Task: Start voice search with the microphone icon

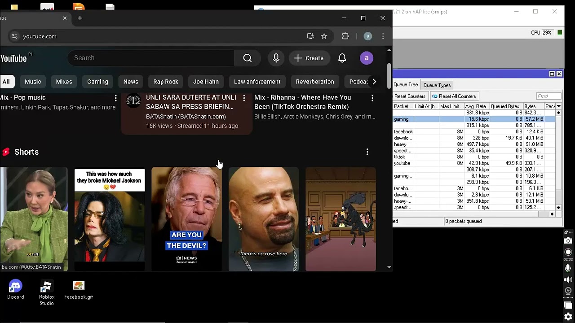Action: (276, 58)
